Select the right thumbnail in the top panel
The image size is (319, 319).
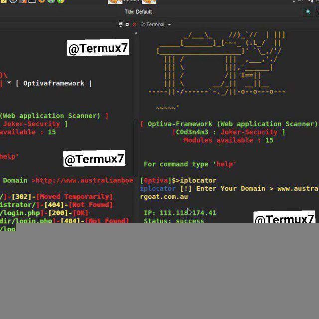[x=149, y=1]
